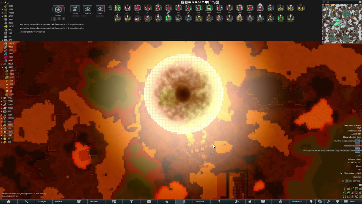This screenshot has width=362, height=204.
Task: Select the Slaves group icon
Action: [x=100, y=9]
